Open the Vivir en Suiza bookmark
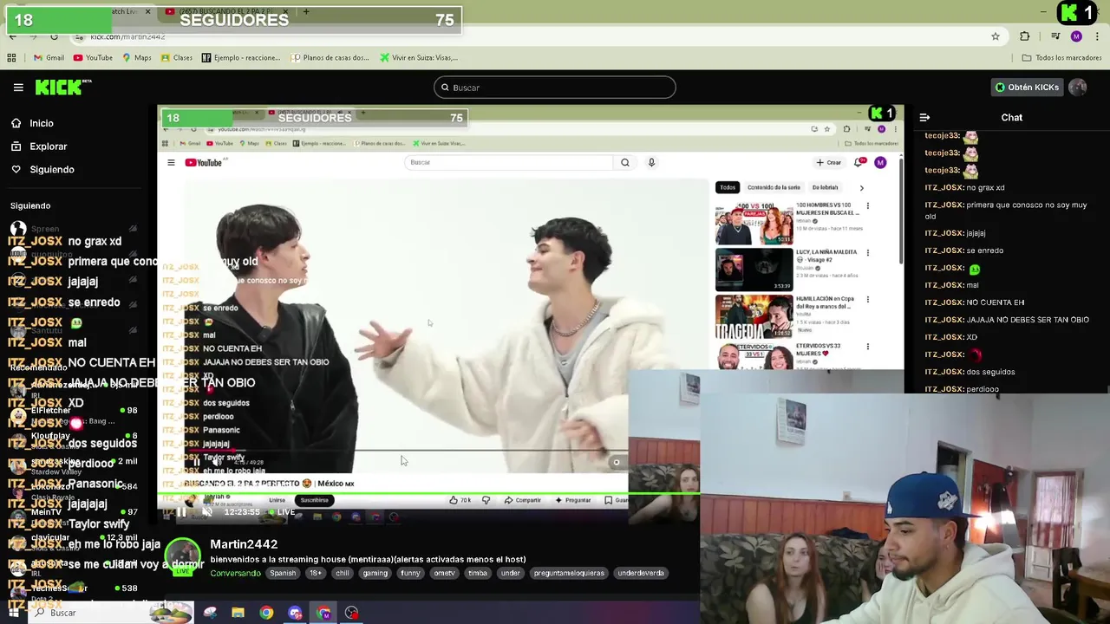Screen dimensions: 1110x624 (419, 58)
